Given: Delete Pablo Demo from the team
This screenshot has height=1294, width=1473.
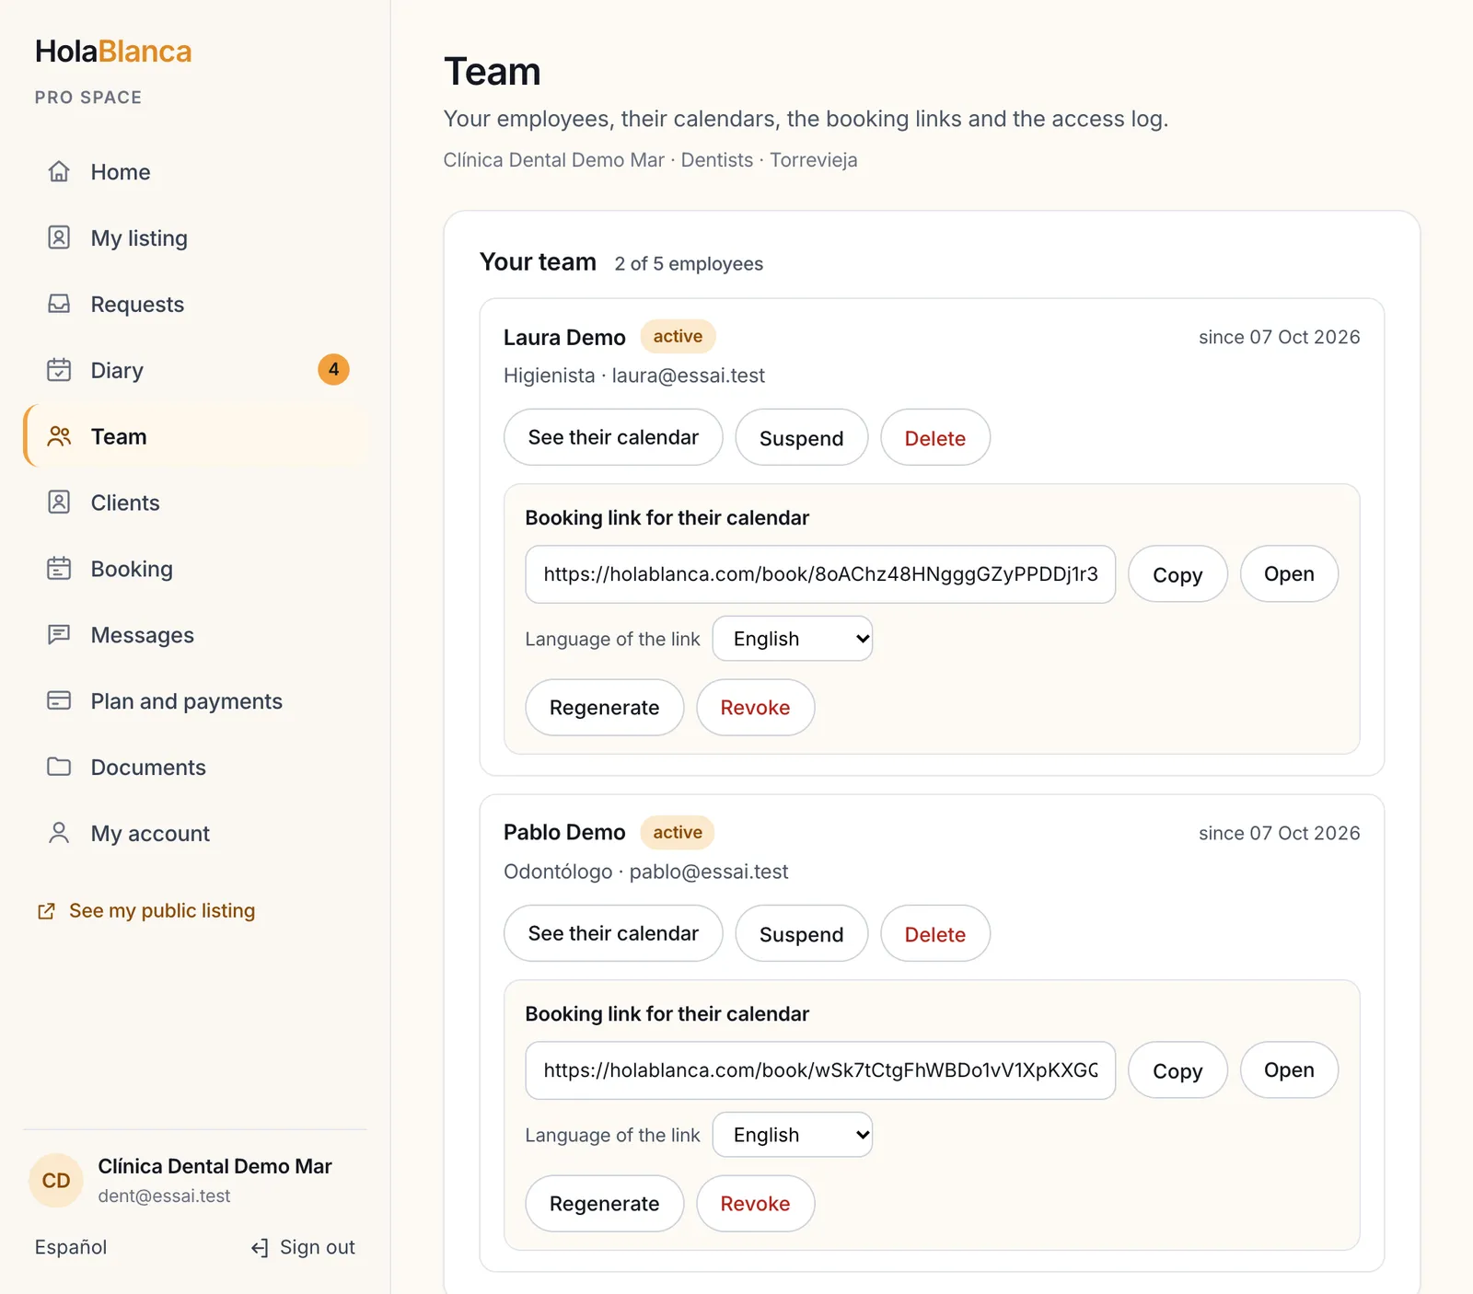Looking at the screenshot, I should (935, 933).
